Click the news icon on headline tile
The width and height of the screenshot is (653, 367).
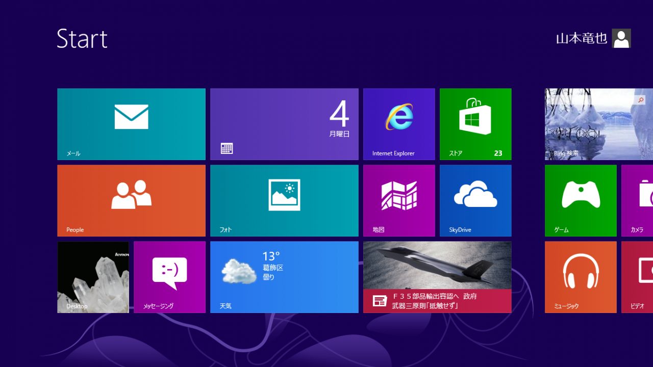(380, 301)
